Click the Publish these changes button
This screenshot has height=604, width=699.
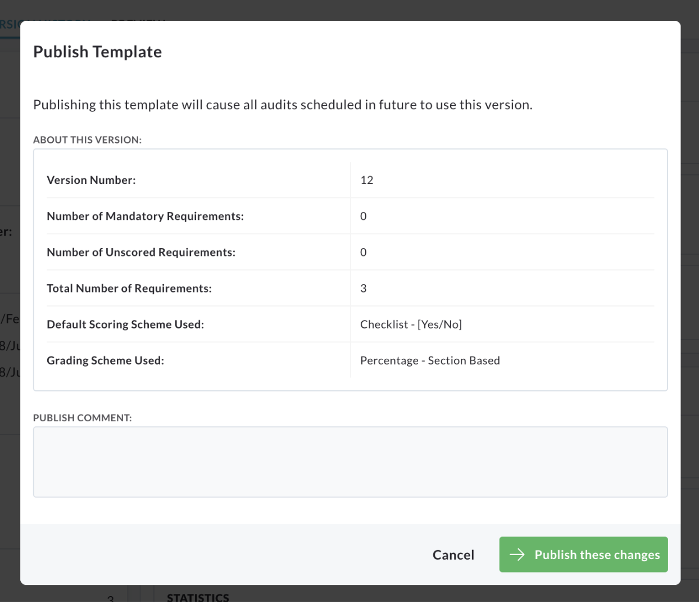pos(583,555)
